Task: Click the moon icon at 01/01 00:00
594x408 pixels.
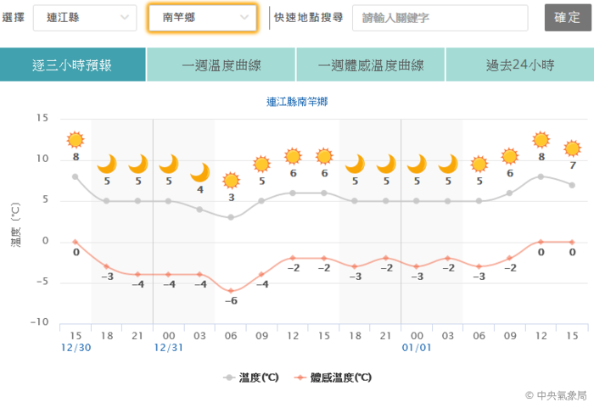Action: (417, 164)
